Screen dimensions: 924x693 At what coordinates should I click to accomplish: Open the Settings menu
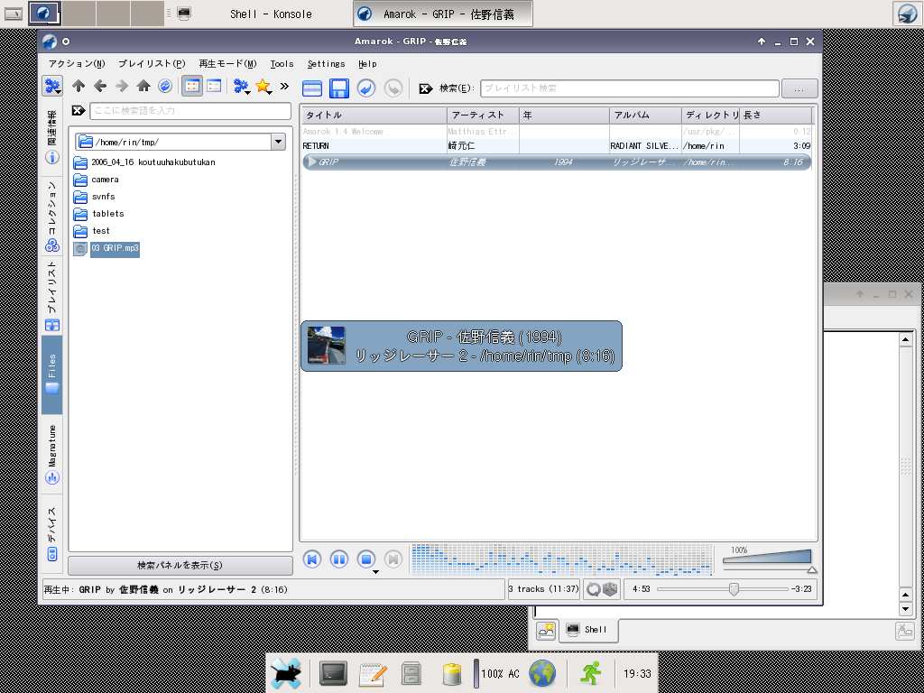click(x=326, y=64)
